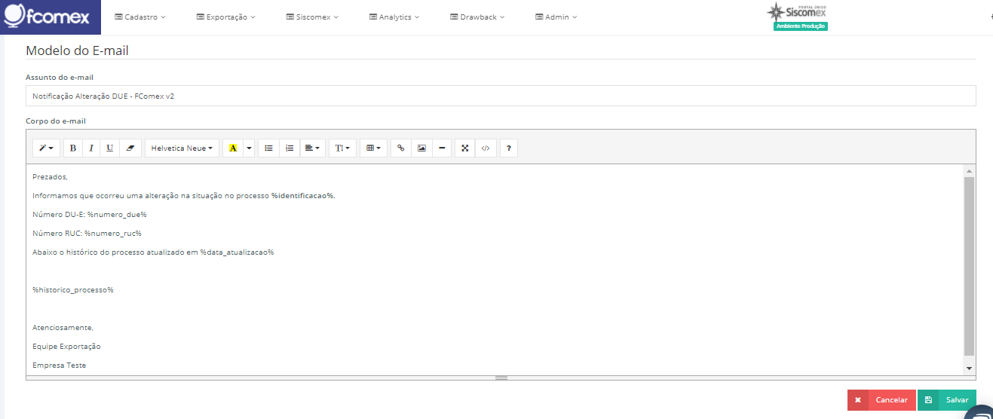The height and width of the screenshot is (419, 993).
Task: Open the color palette dropdown arrow
Action: (249, 148)
